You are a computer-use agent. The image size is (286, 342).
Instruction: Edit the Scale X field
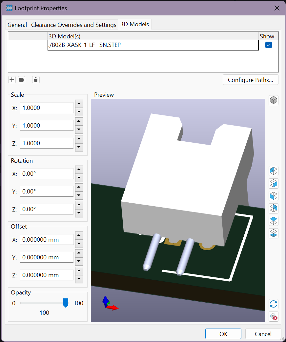pyautogui.click(x=47, y=108)
